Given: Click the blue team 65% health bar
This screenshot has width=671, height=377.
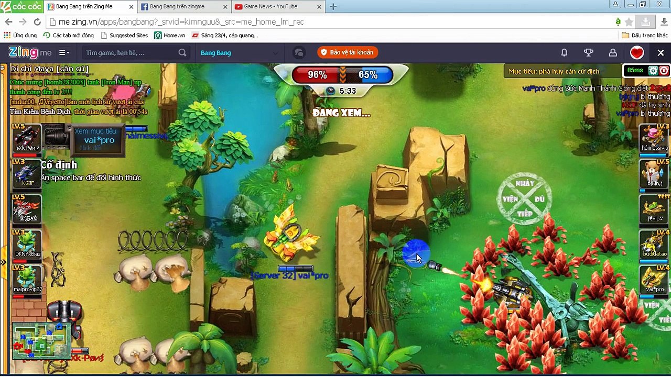Looking at the screenshot, I should 368,75.
